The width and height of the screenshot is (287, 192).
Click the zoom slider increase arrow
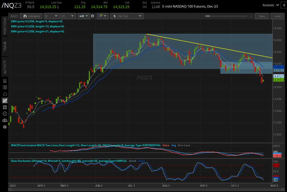coord(251,16)
